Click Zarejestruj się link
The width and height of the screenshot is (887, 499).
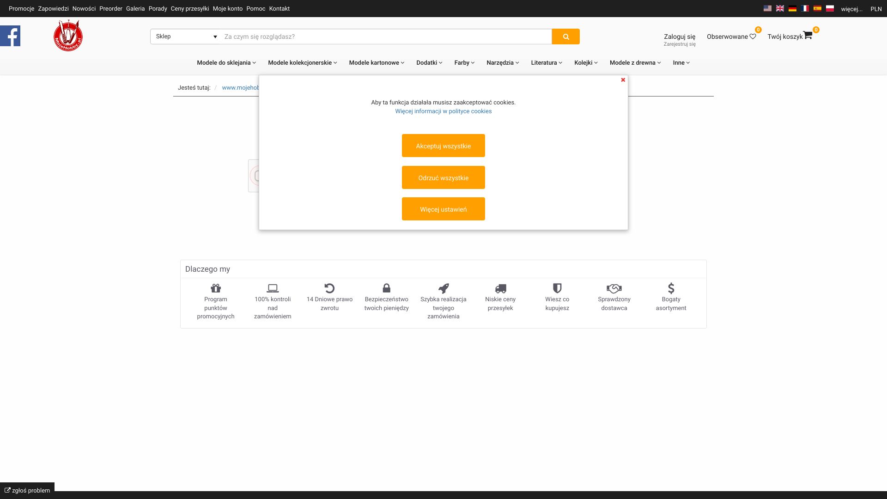pos(680,44)
